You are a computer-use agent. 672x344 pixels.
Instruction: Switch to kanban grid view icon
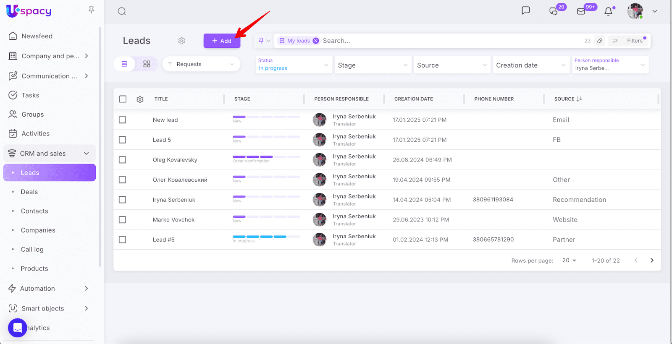(147, 64)
